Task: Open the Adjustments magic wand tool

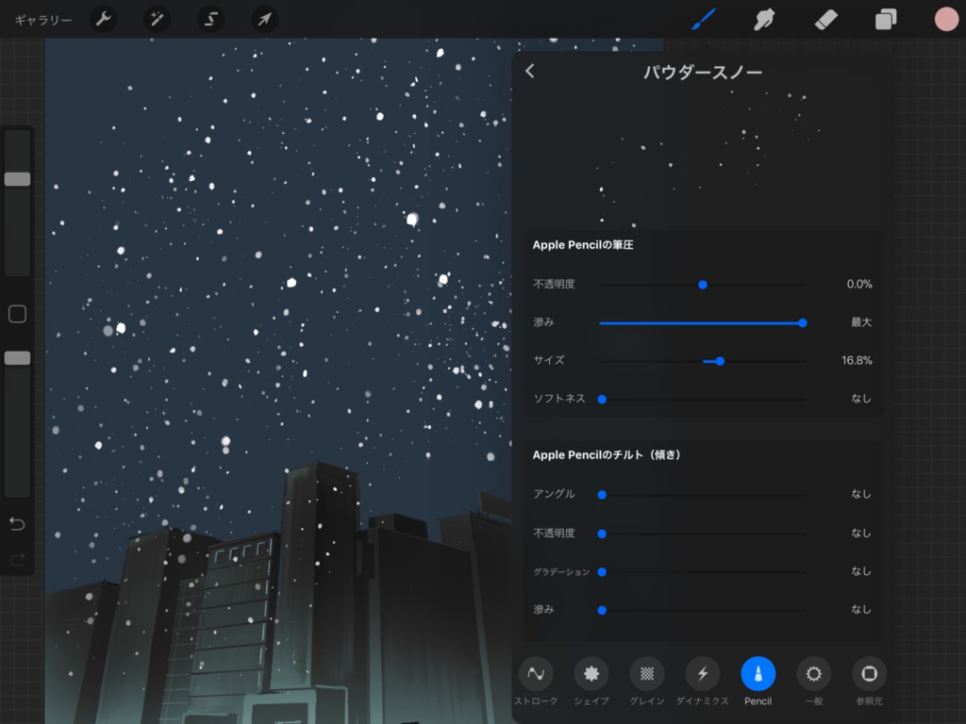Action: (157, 19)
